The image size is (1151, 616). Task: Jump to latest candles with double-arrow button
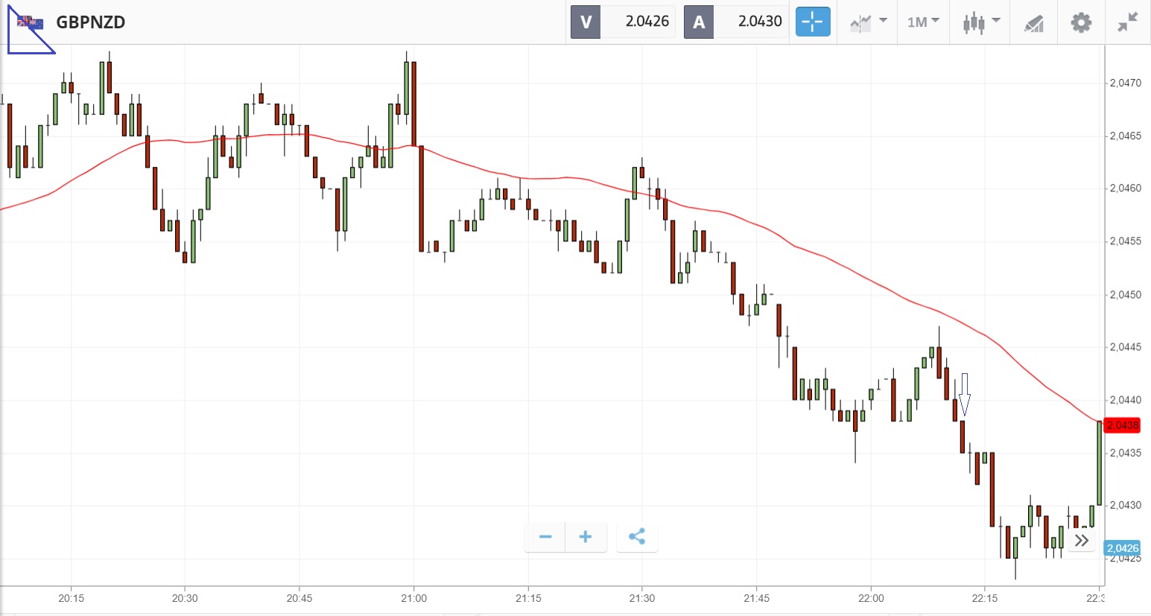coord(1082,540)
